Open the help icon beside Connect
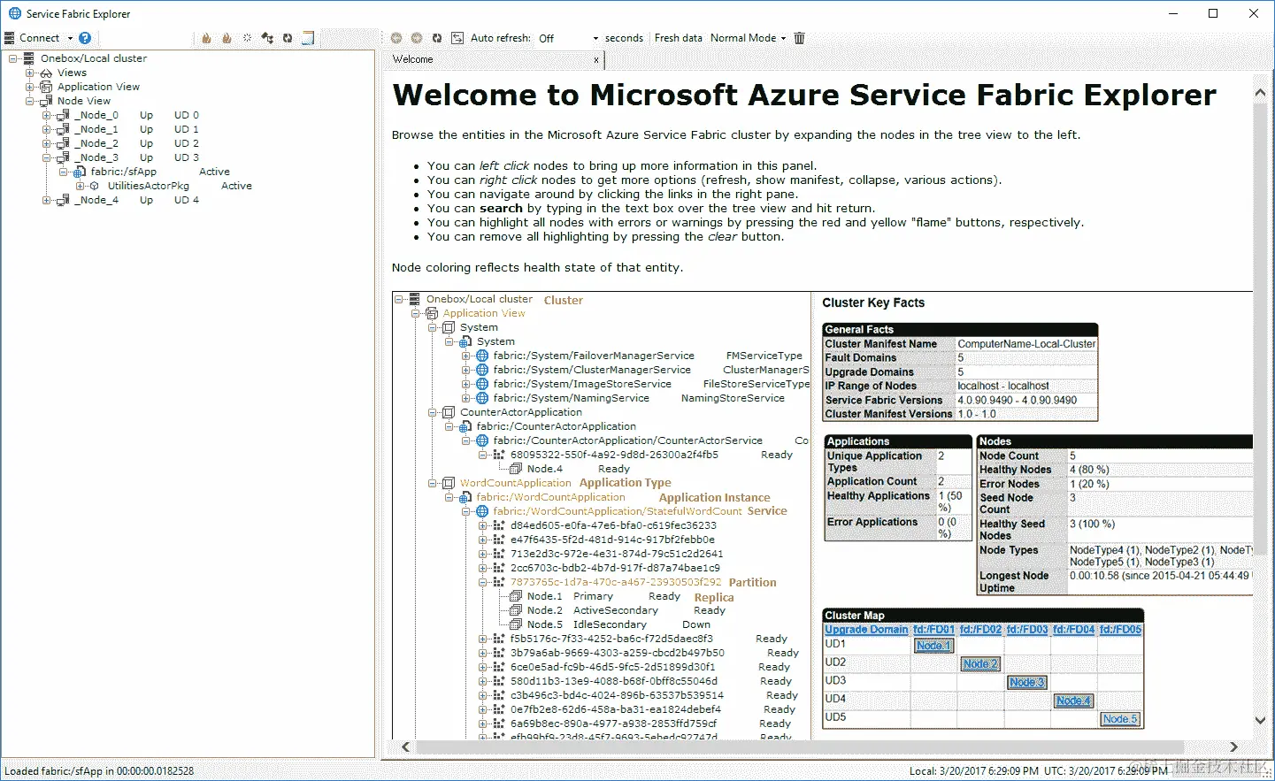The height and width of the screenshot is (781, 1275). 85,38
